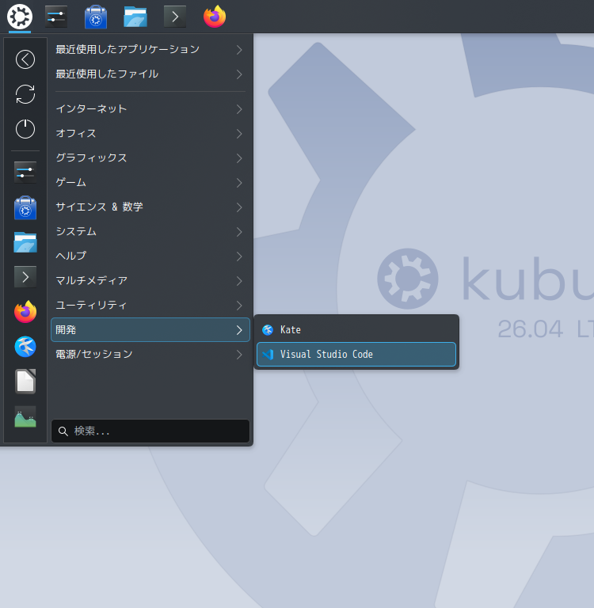Open the ユーティリティ category
Image resolution: width=594 pixels, height=608 pixels.
150,305
